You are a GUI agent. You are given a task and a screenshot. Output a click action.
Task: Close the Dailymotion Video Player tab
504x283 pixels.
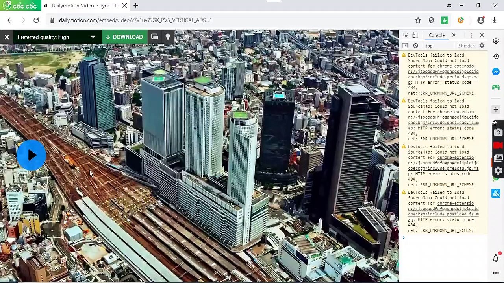[x=124, y=6]
